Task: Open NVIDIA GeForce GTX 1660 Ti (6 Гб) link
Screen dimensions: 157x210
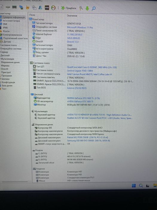Action: pyautogui.click(x=83, y=98)
